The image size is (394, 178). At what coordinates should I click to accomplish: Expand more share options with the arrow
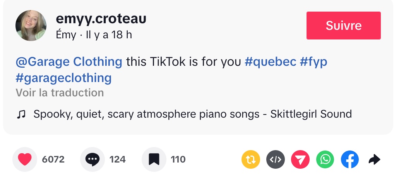374,159
